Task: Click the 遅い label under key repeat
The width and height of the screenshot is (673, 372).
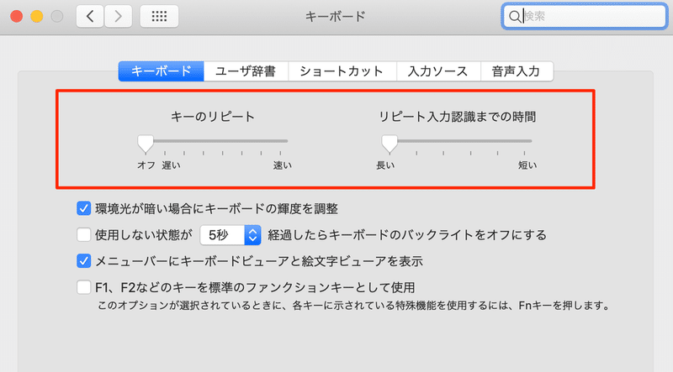Action: tap(171, 165)
